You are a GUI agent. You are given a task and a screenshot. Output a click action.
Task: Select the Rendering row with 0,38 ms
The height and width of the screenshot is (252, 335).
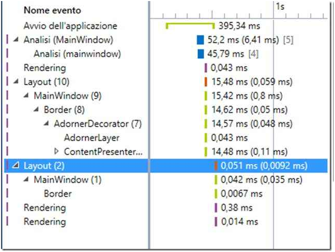tap(166, 208)
